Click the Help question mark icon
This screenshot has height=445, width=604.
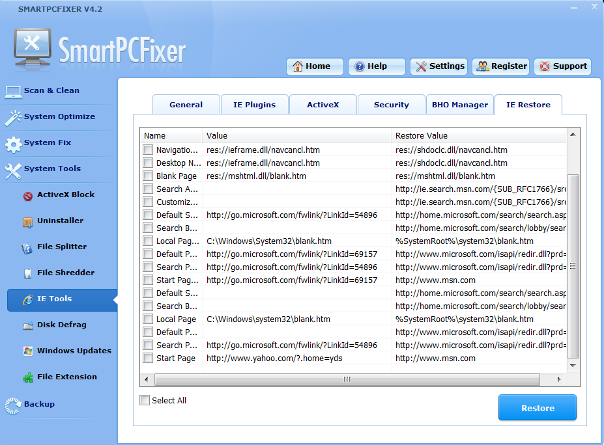pyautogui.click(x=359, y=66)
